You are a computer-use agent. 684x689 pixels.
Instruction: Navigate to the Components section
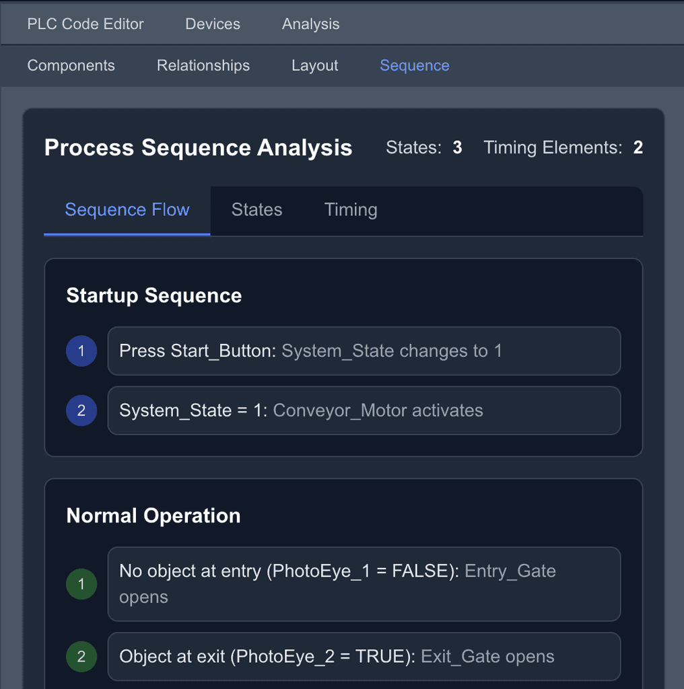point(71,65)
